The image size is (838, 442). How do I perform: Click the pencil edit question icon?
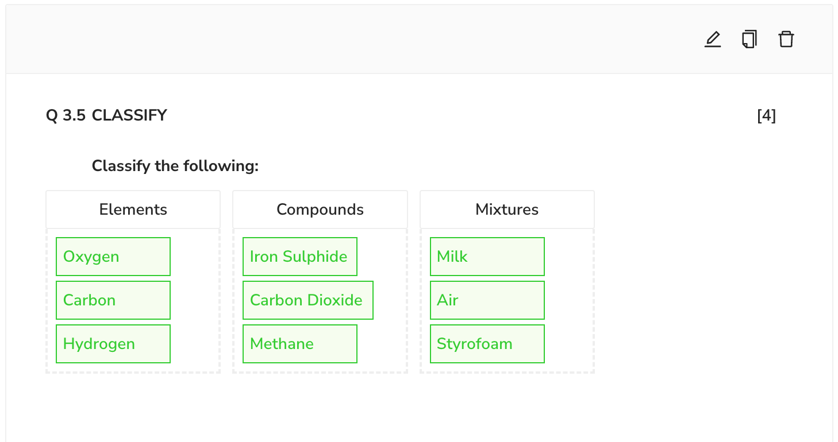tap(712, 40)
